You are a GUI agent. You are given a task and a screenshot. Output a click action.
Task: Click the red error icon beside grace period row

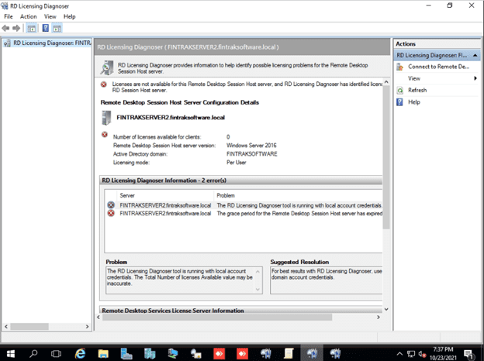[x=111, y=213]
